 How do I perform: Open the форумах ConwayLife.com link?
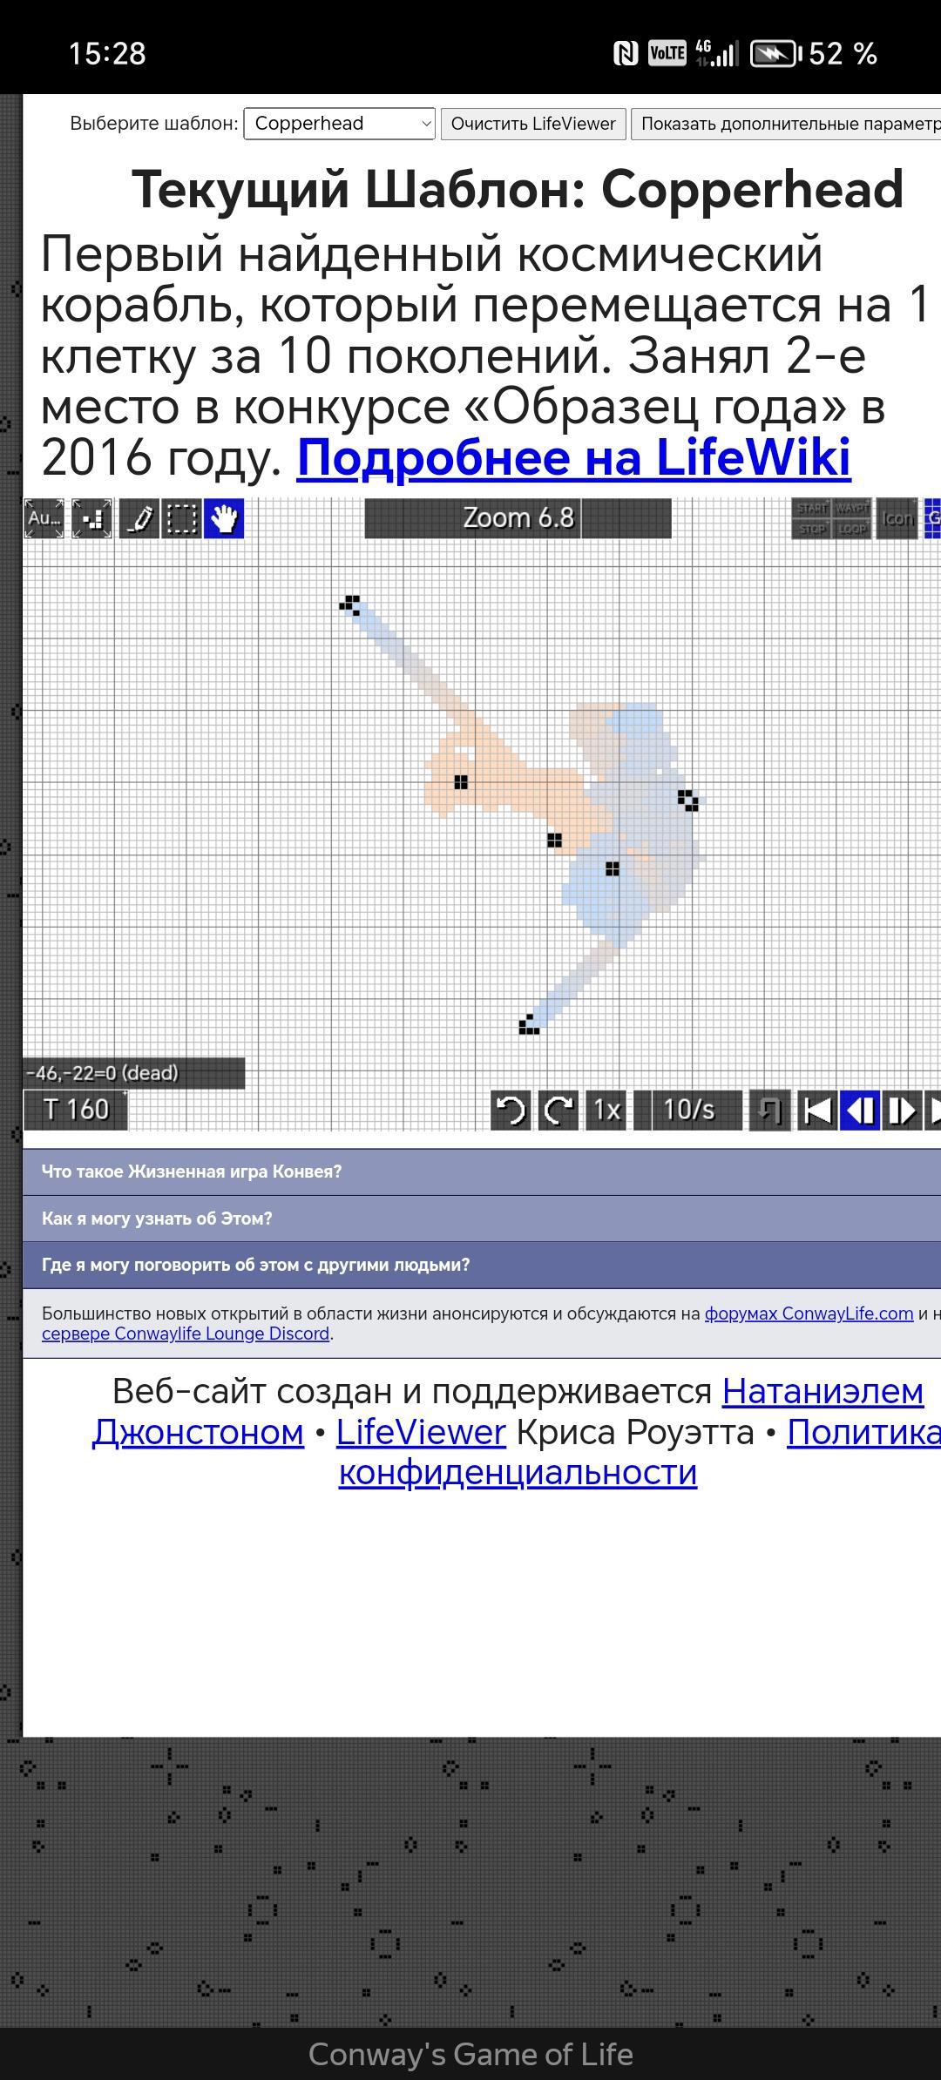point(809,1314)
